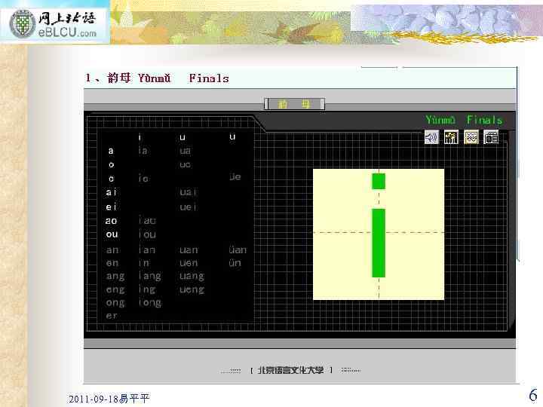
Task: Select the final "er"
Action: click(112, 316)
